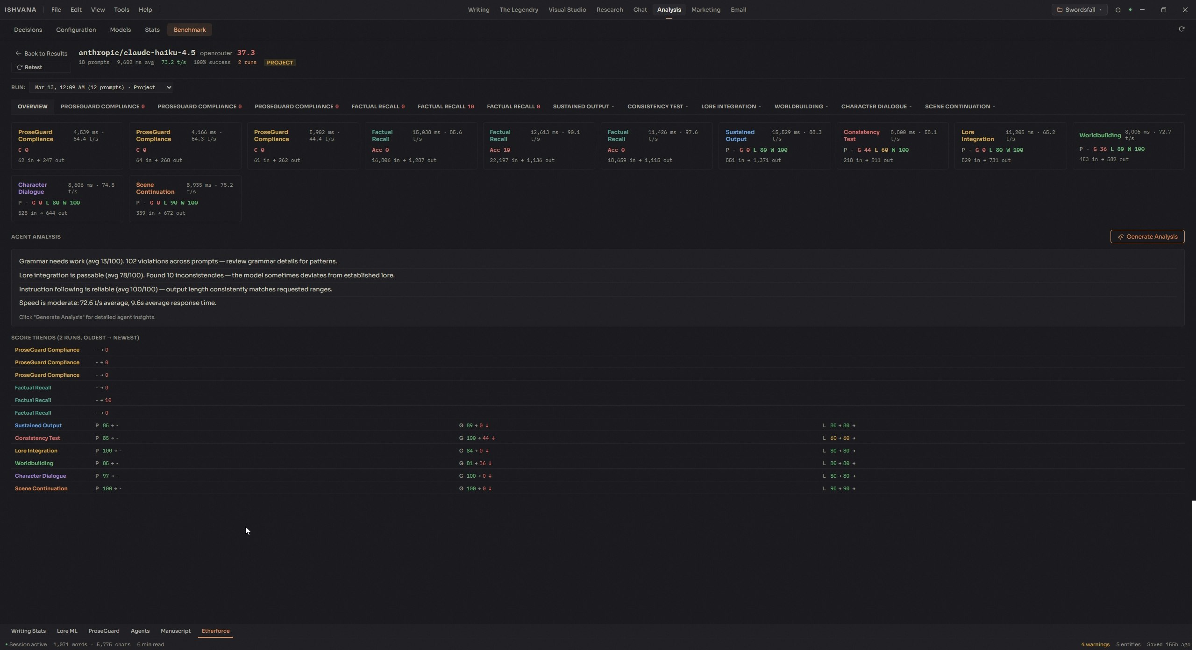Viewport: 1196px width, 650px height.
Task: Click the Character Dialogue result card
Action: pyautogui.click(x=67, y=198)
